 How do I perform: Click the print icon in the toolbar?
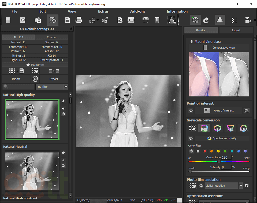click(79, 20)
